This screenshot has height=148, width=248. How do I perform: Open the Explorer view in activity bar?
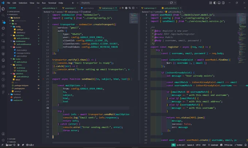tap(3, 9)
